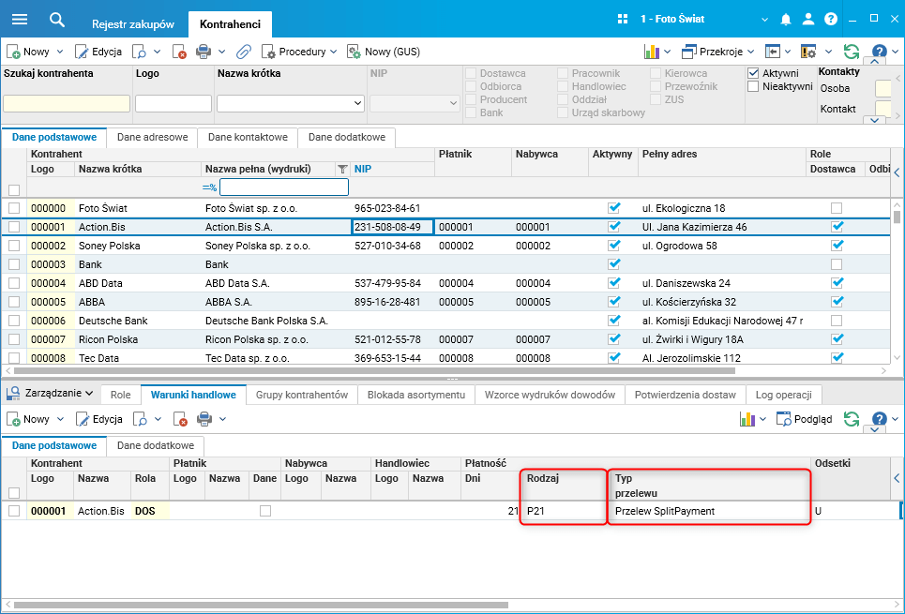Open the Nazwa krótka combo box
Screen dimensions: 905x614
coord(356,104)
